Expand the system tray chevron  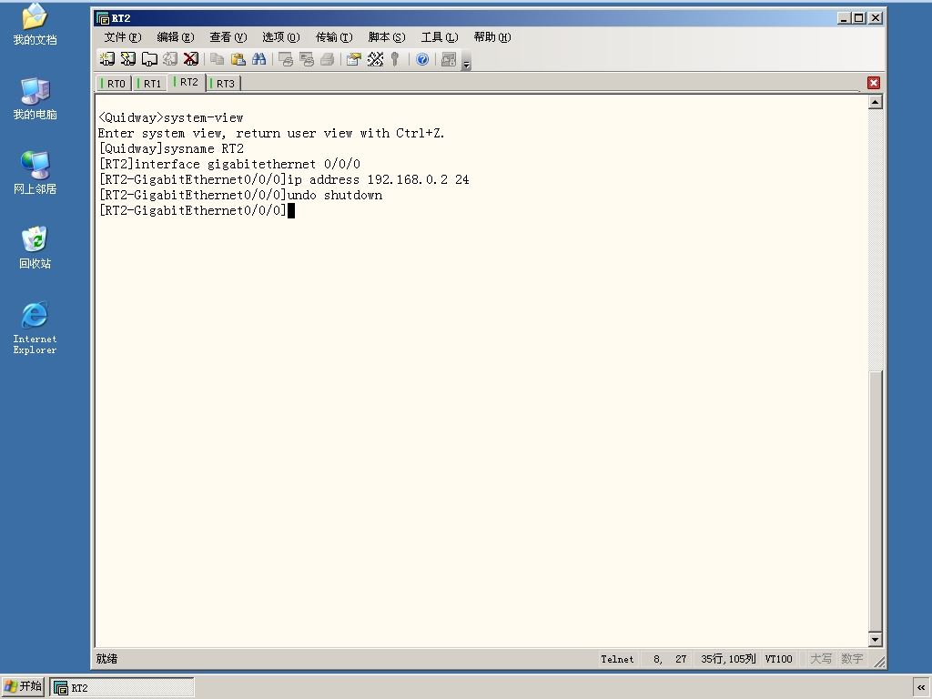pos(921,687)
